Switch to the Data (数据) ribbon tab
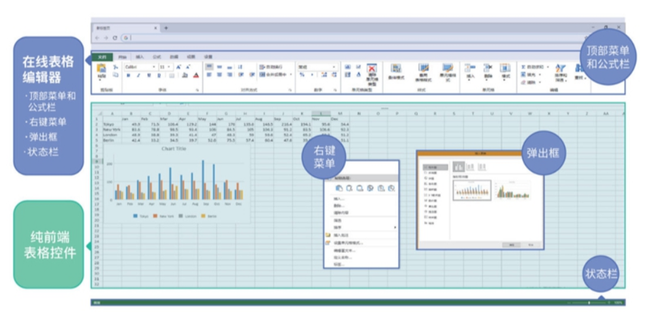Viewport: 652px width, 317px height. coord(174,57)
